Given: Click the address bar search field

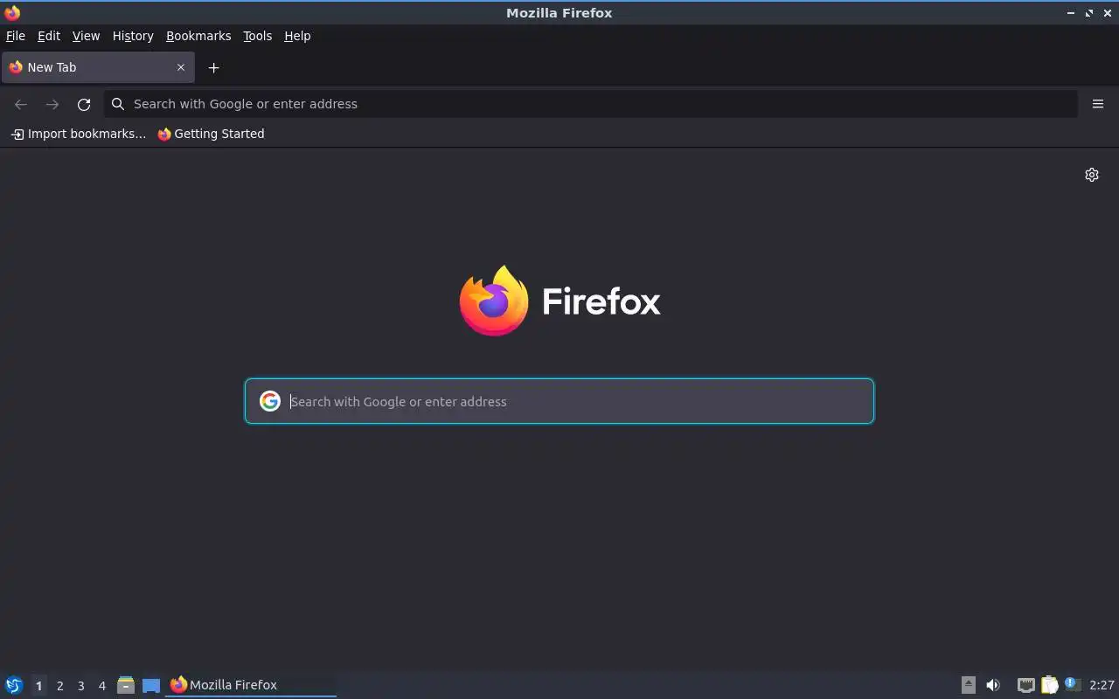Looking at the screenshot, I should pyautogui.click(x=590, y=104).
